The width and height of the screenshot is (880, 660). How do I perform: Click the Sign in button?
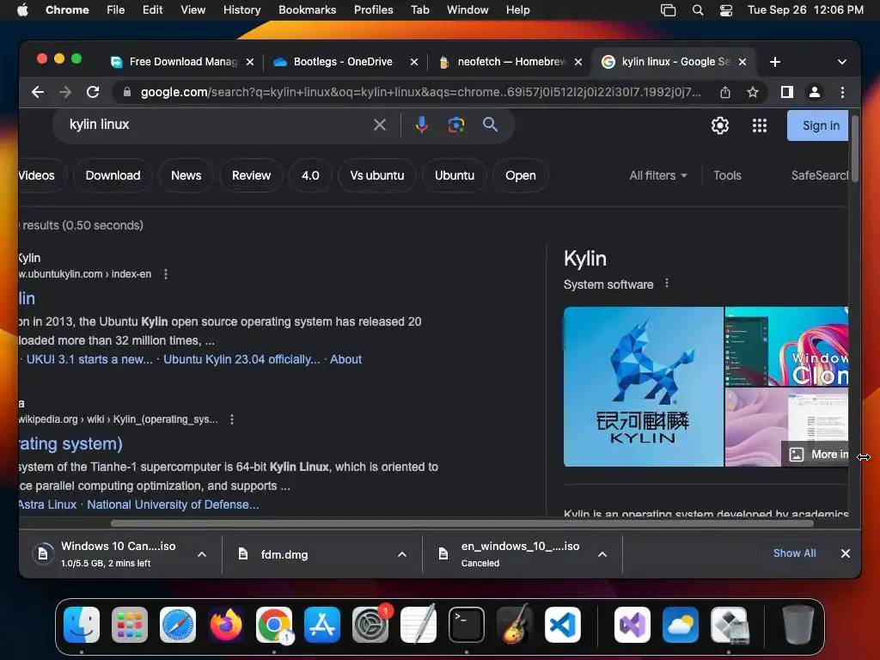[818, 125]
